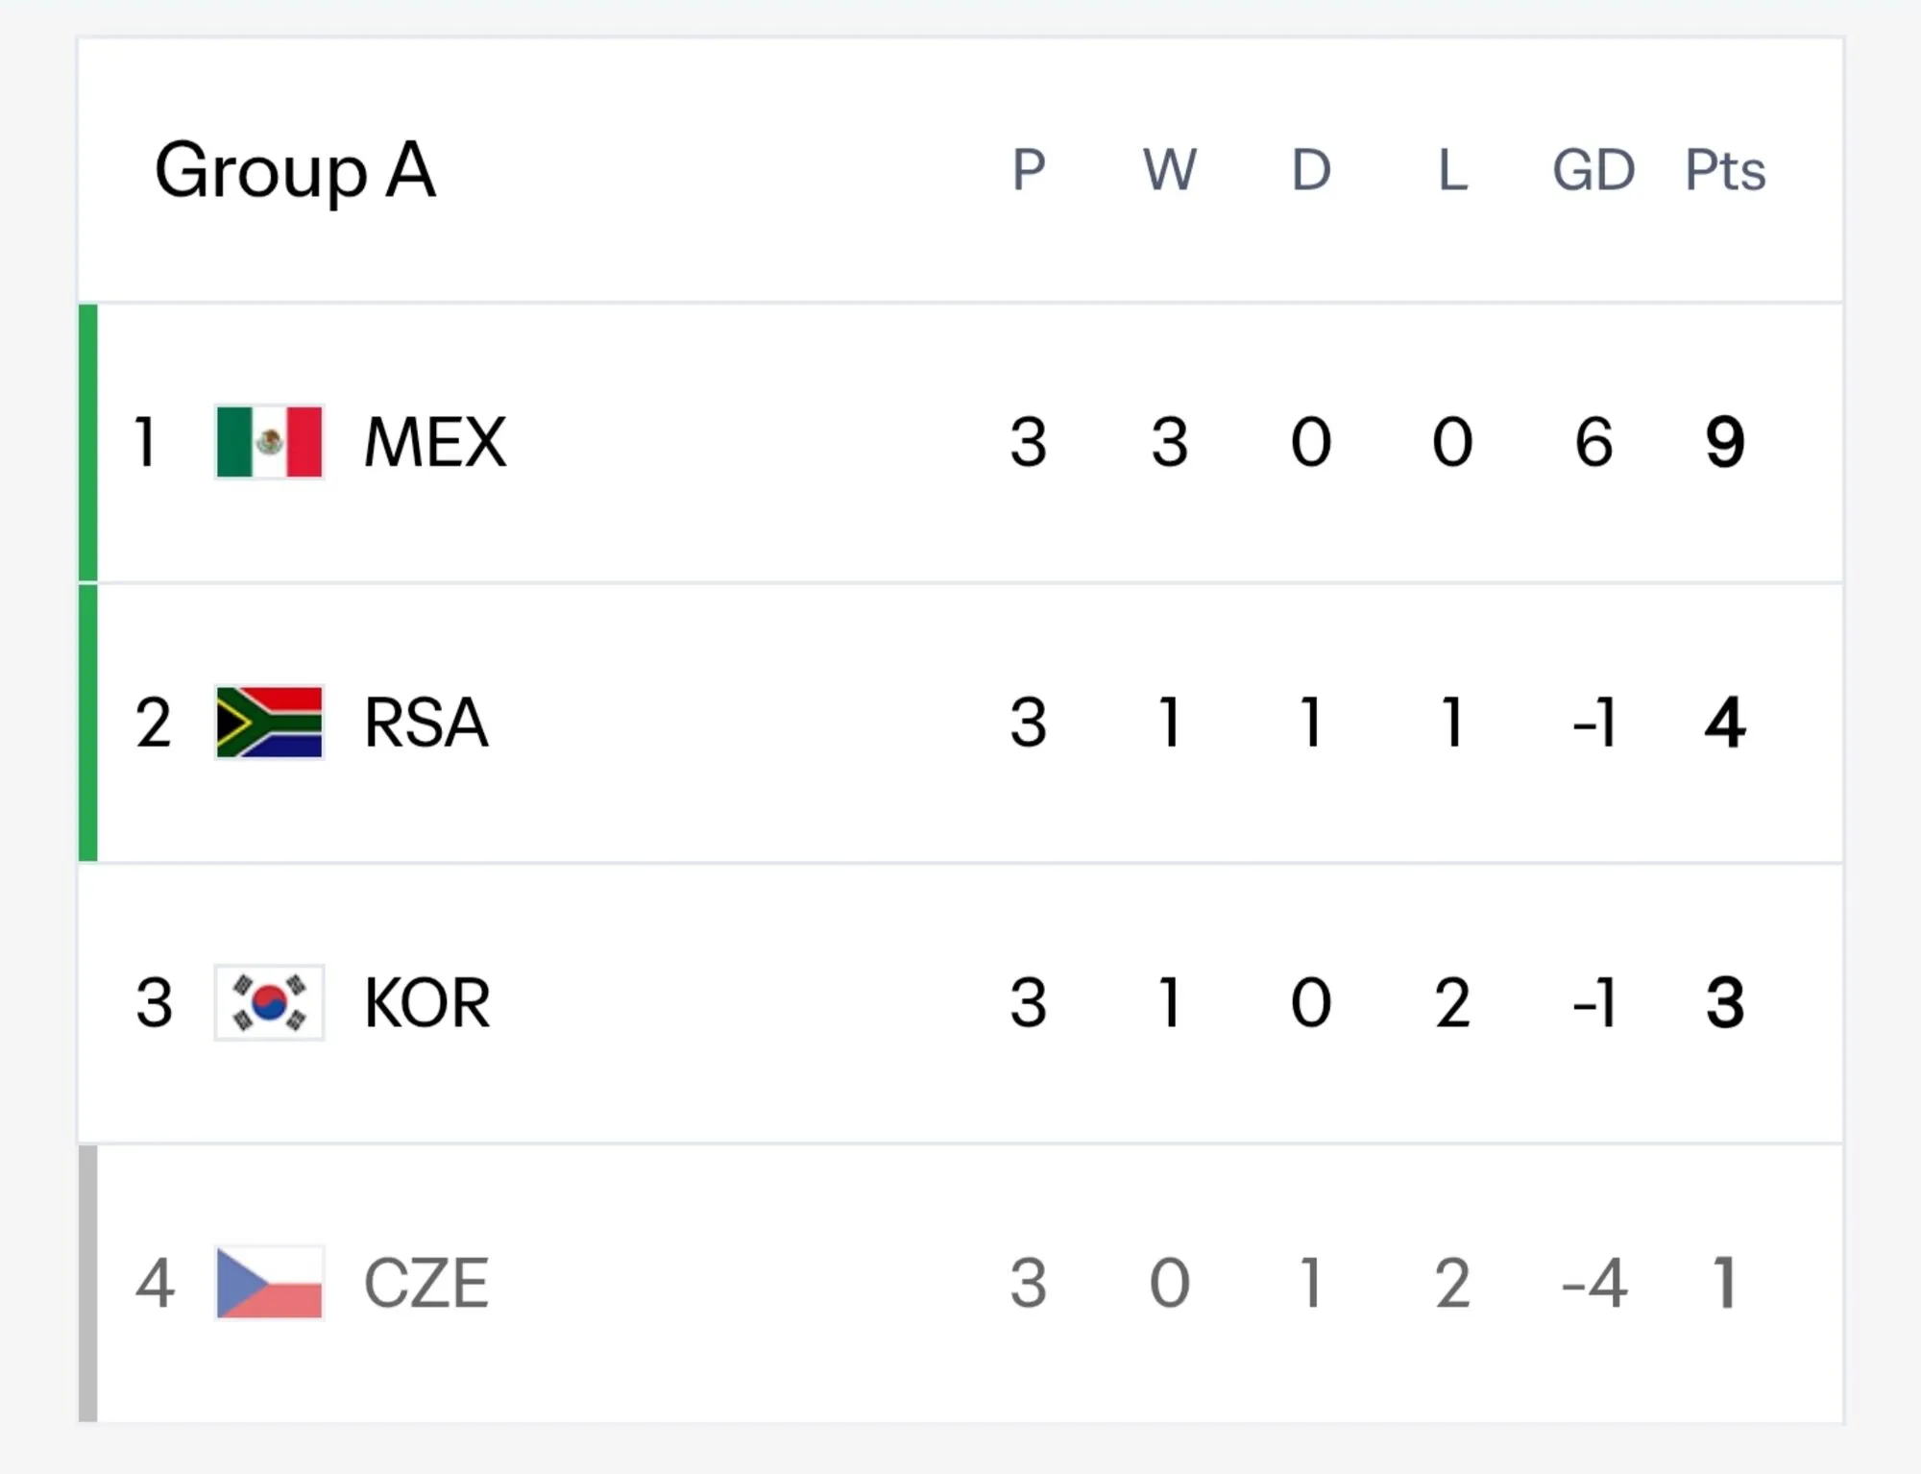The width and height of the screenshot is (1921, 1474).
Task: Click the South Africa flag icon
Action: pos(269,723)
